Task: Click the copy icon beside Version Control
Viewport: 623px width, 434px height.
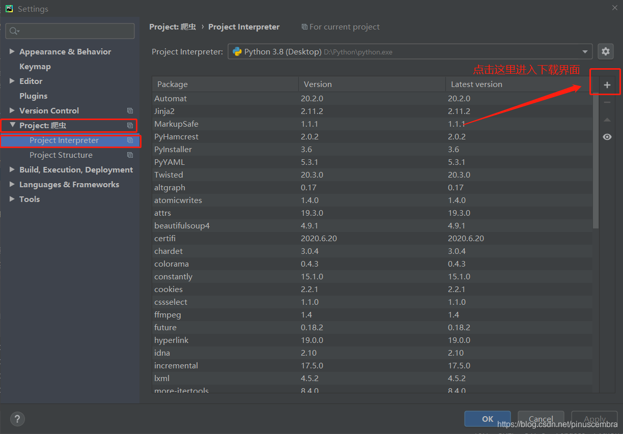Action: [x=130, y=110]
